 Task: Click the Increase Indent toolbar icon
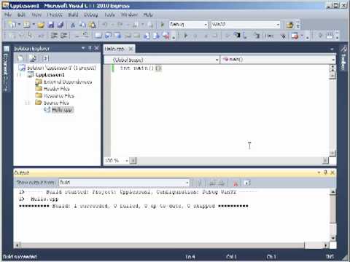click(x=63, y=36)
